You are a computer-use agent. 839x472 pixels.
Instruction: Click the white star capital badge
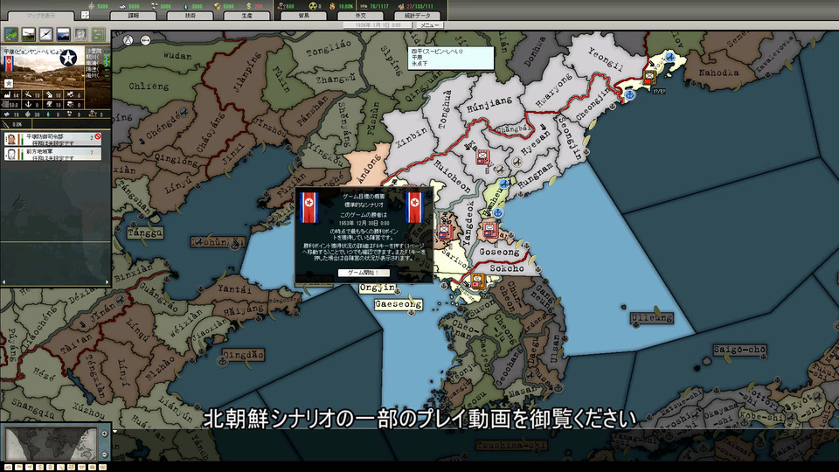pos(68,58)
